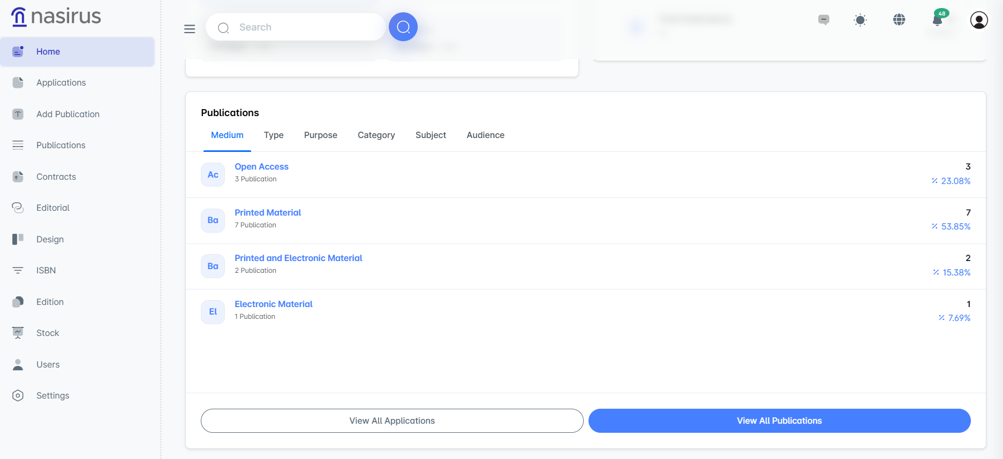Open the Contracts sidebar item

pyautogui.click(x=56, y=177)
